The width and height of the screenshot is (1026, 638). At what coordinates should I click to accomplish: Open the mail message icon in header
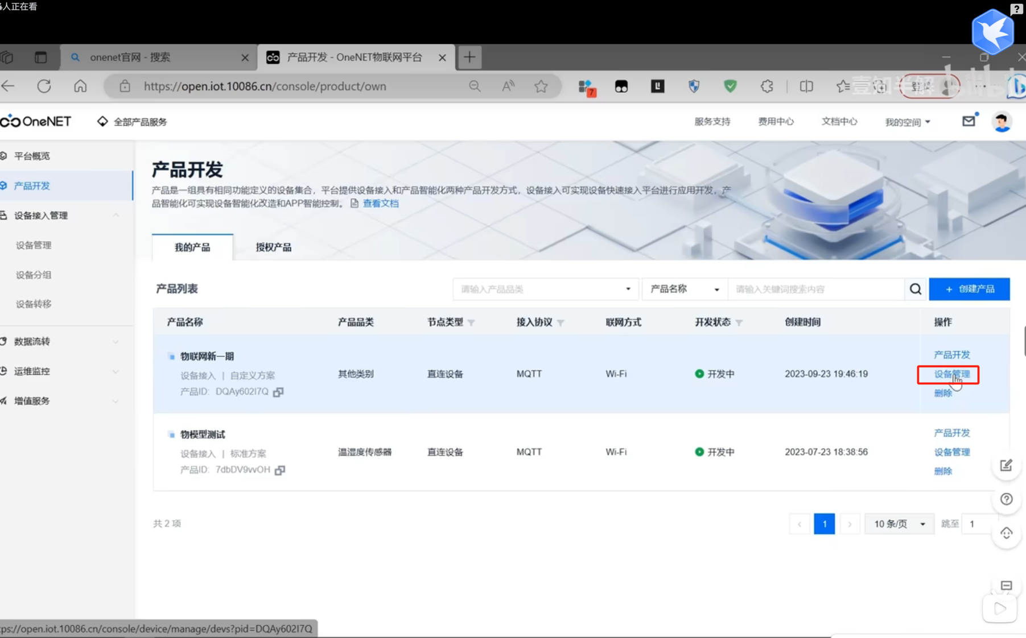coord(969,121)
